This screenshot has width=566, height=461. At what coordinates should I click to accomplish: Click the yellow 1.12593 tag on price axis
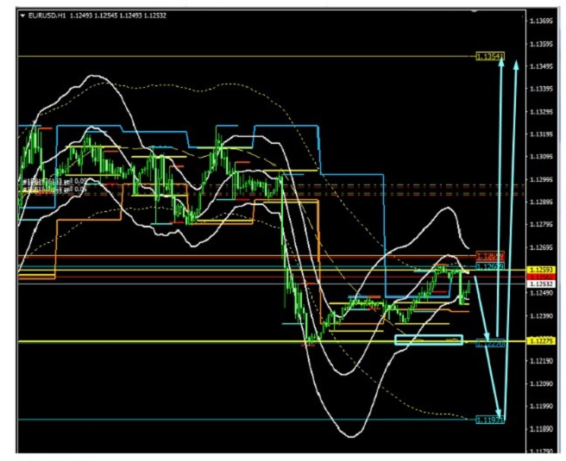point(541,271)
